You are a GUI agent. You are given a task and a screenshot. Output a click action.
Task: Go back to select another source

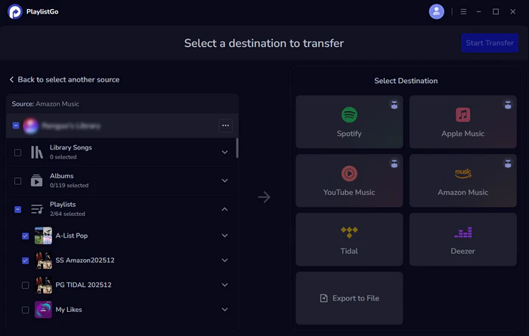tap(64, 79)
